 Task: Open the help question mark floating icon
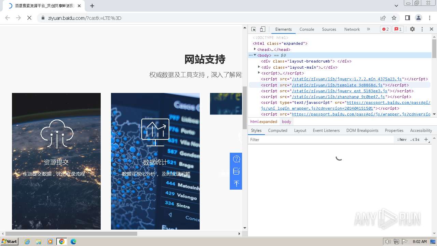(236, 159)
